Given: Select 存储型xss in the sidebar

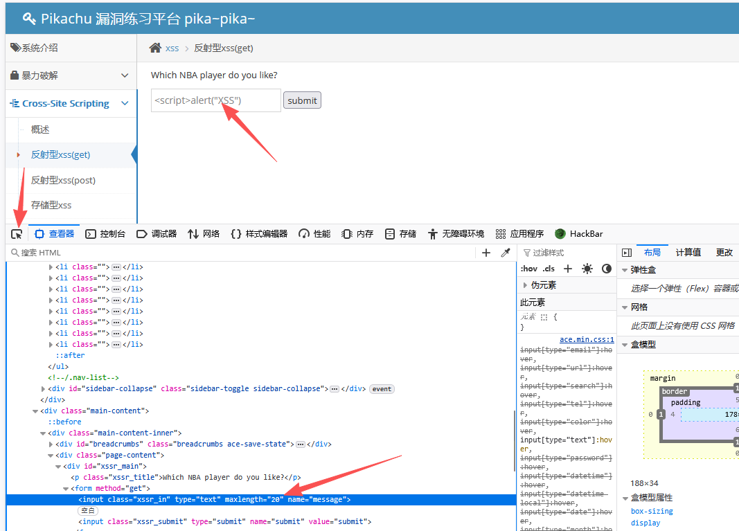Looking at the screenshot, I should click(x=51, y=205).
